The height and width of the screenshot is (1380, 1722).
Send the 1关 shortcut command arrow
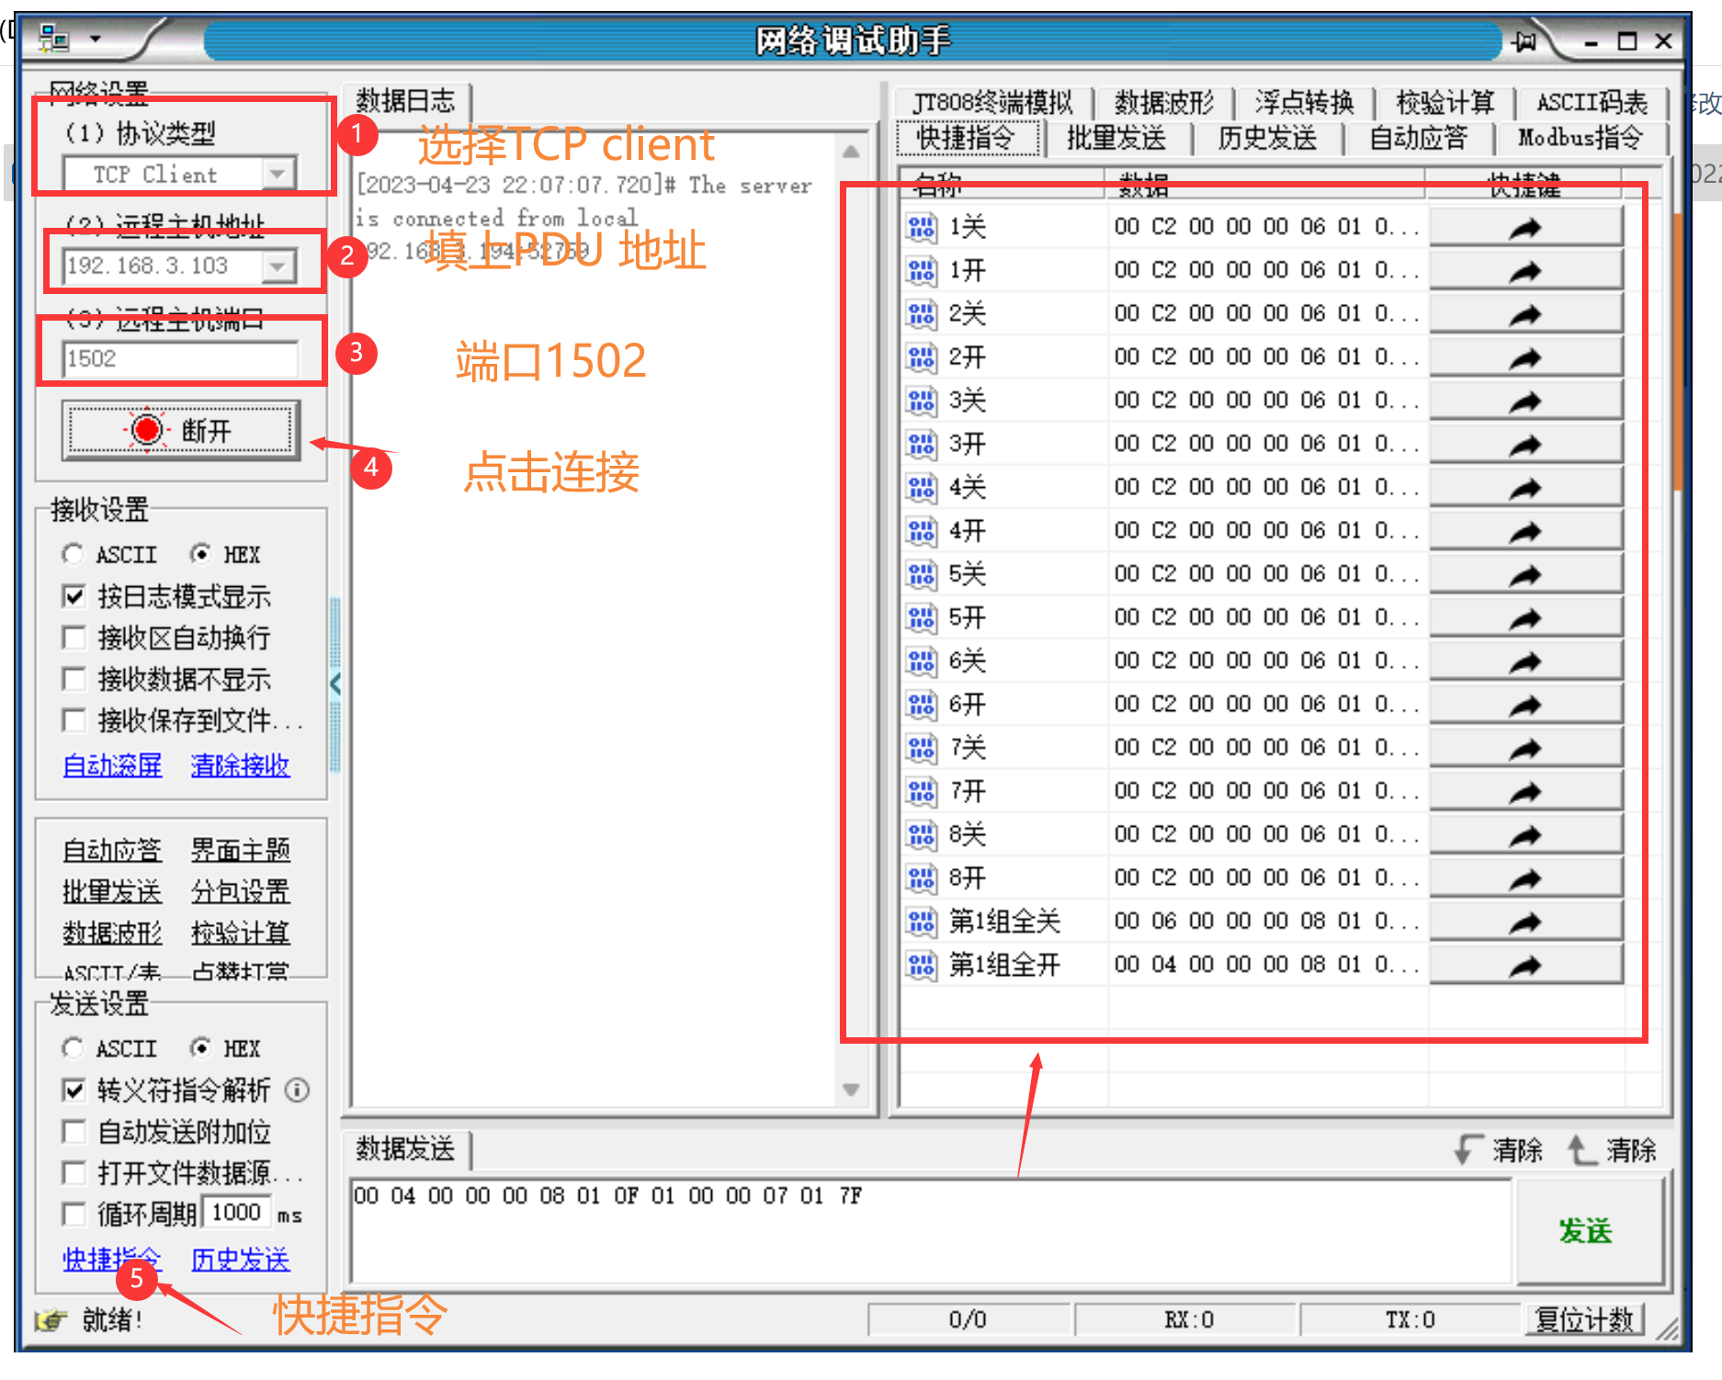click(1525, 227)
